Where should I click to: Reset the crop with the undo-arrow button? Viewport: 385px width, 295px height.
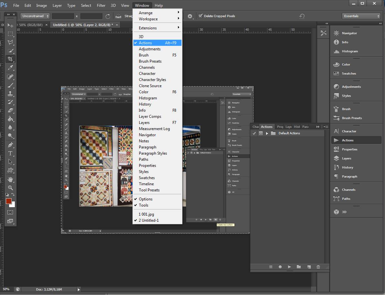pyautogui.click(x=302, y=16)
